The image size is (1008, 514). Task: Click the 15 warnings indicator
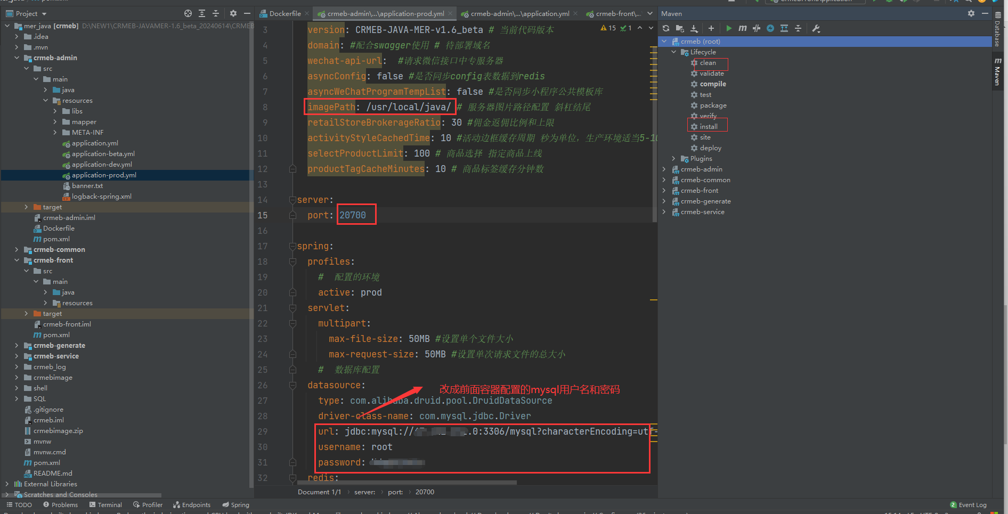608,28
